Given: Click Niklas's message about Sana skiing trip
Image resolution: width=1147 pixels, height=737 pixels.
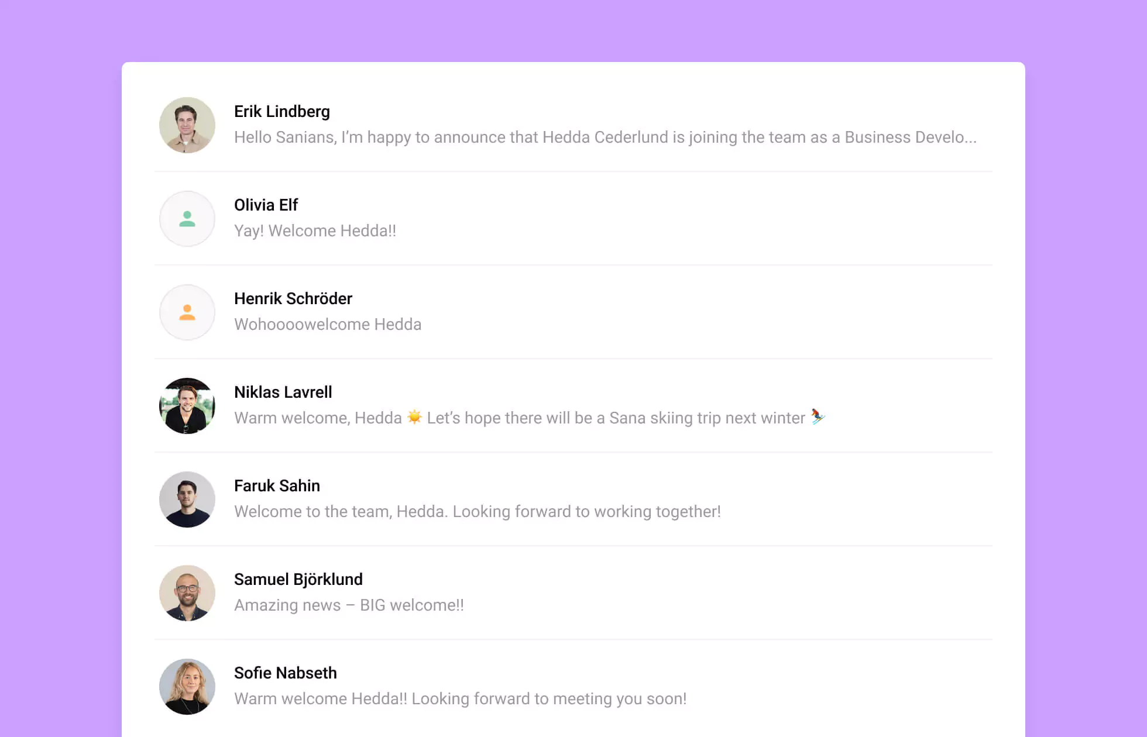Looking at the screenshot, I should point(528,418).
